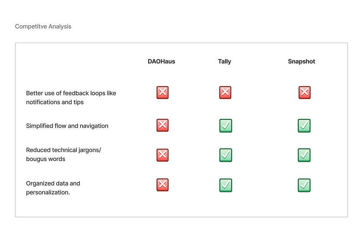Select the DAOHaus column header

(x=161, y=62)
